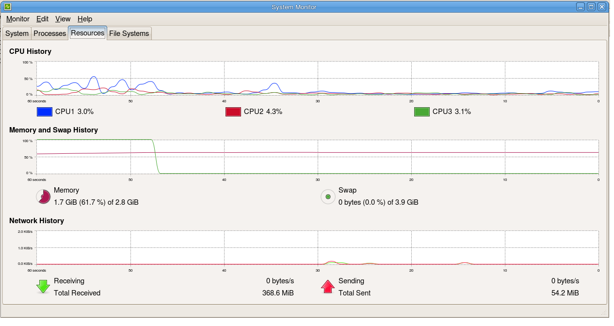Click the red Sending arrow icon
This screenshot has height=326, width=614.
pyautogui.click(x=327, y=286)
